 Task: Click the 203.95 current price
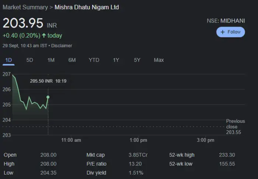point(23,23)
